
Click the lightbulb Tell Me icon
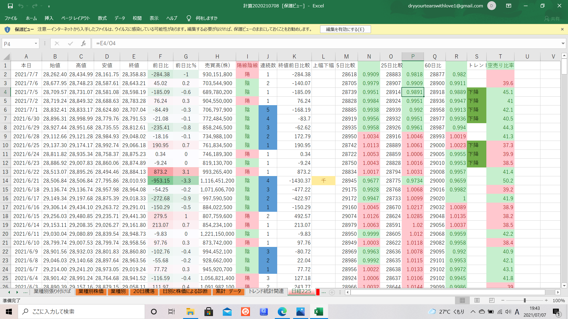[x=189, y=18]
